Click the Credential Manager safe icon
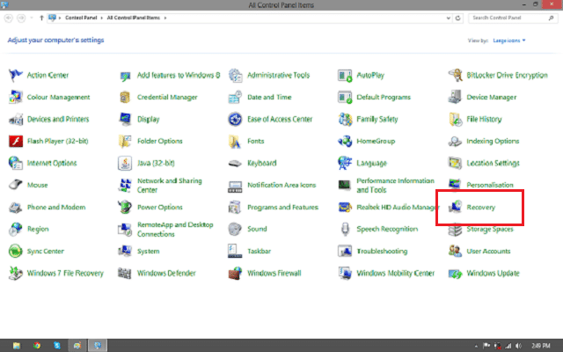563x352 pixels. [125, 98]
